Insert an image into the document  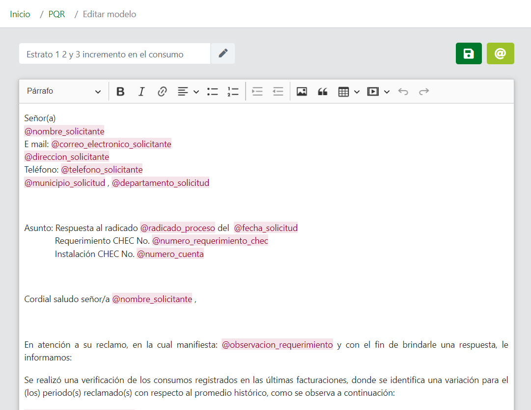coord(302,92)
